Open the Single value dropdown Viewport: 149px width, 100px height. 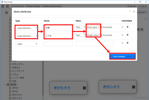(x=93, y=35)
